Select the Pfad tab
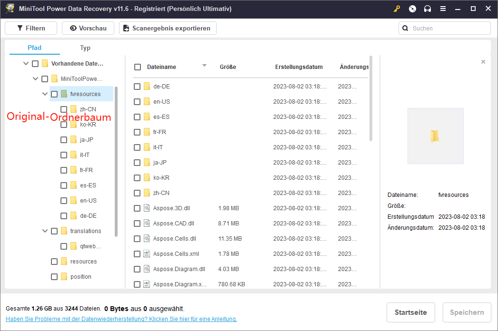 click(34, 48)
